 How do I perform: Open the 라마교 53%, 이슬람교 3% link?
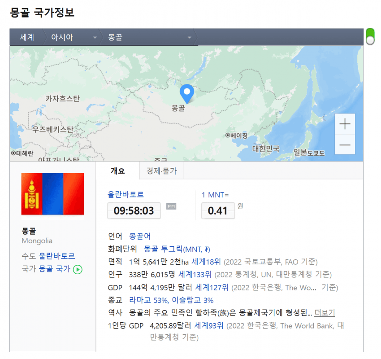[171, 300]
